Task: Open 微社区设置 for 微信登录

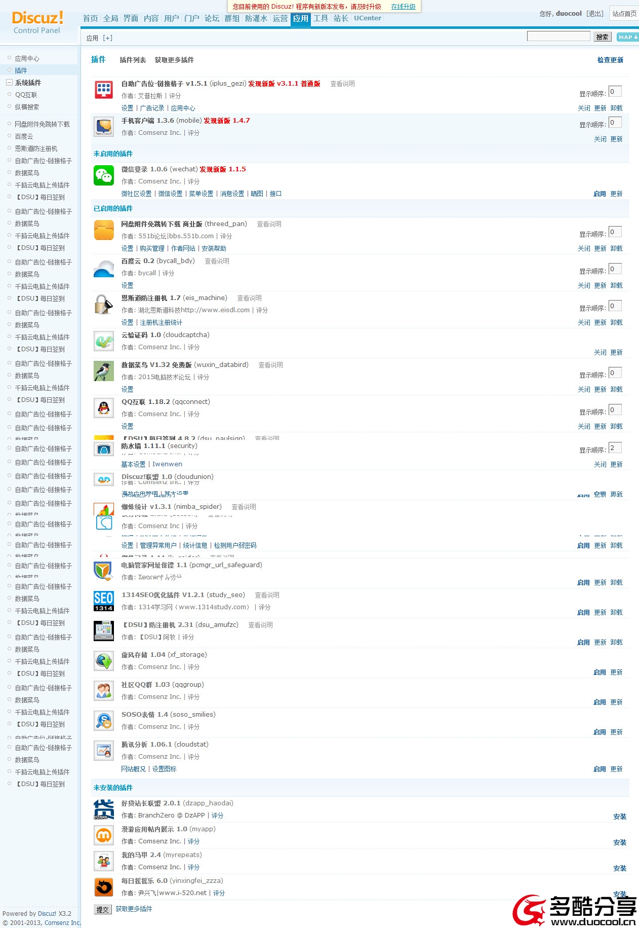Action: click(x=136, y=194)
